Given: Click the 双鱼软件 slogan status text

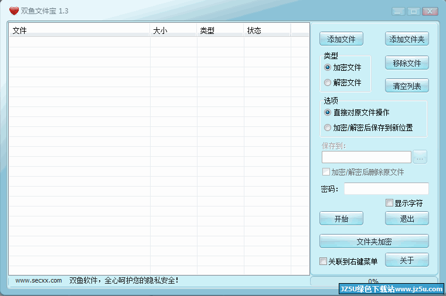Looking at the screenshot, I should (124, 280).
